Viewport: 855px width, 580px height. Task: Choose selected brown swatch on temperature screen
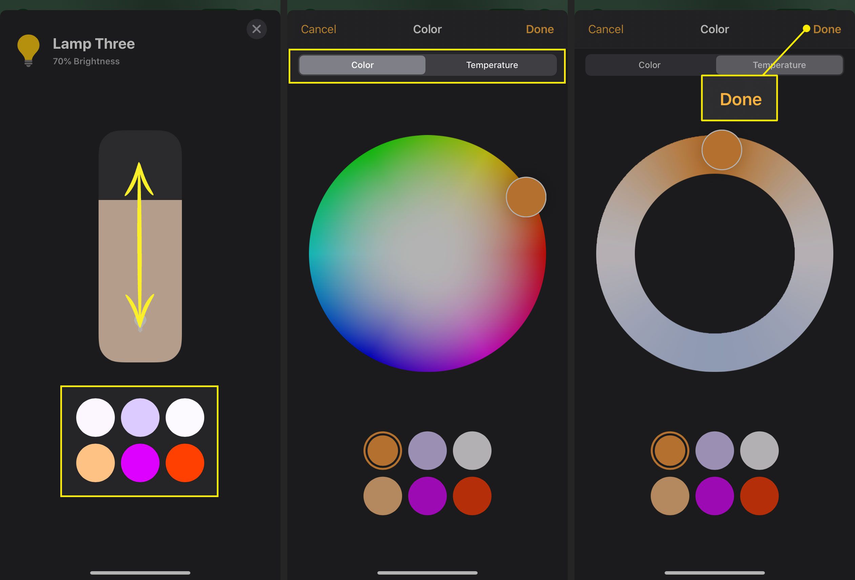[670, 451]
